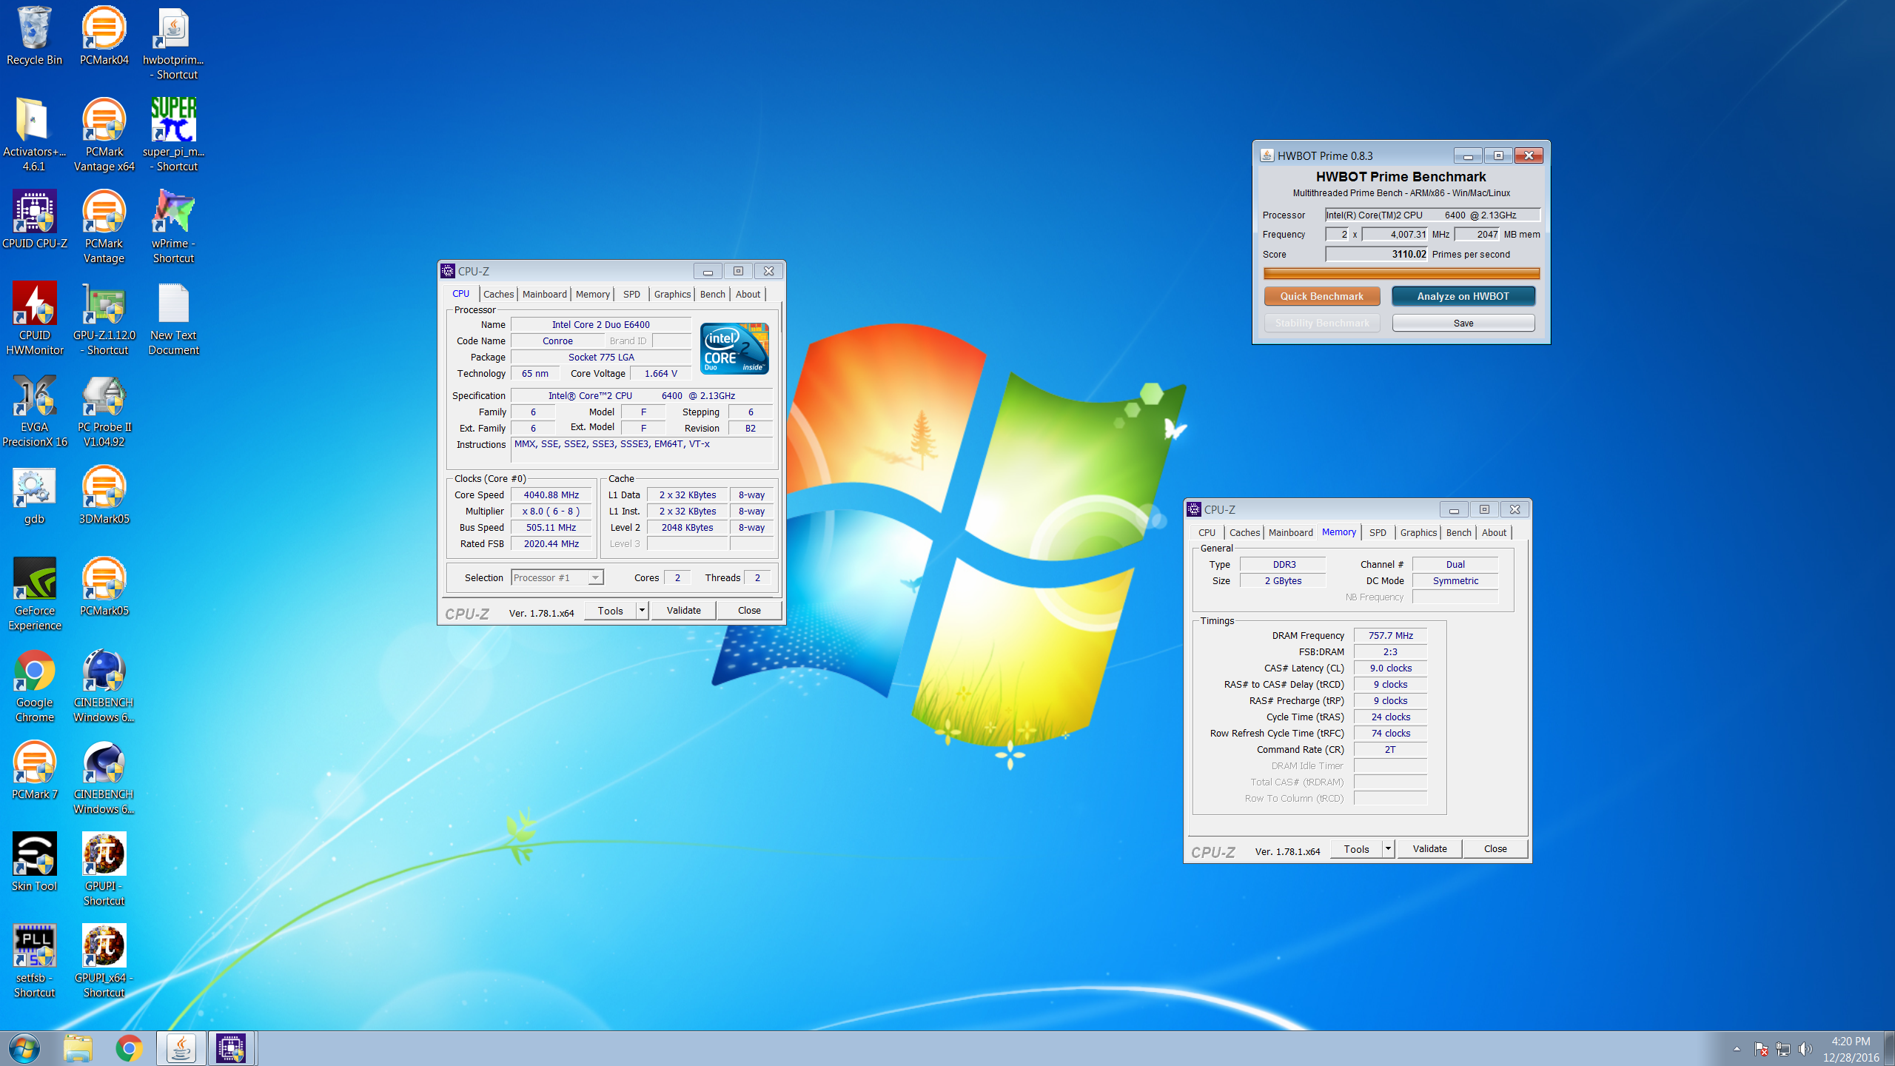Viewport: 1895px width, 1066px height.
Task: Open Tools dropdown arrow in Memory window
Action: (1388, 849)
